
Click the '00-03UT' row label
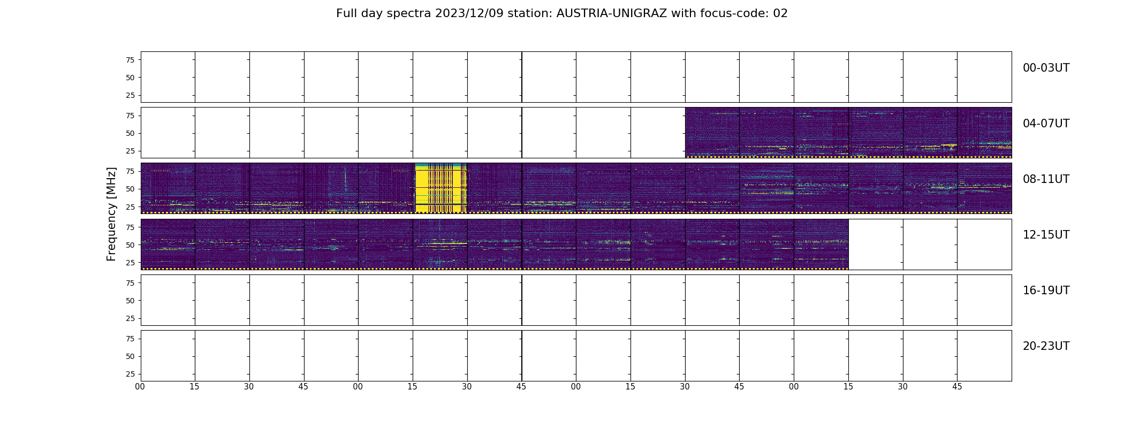click(x=1046, y=68)
